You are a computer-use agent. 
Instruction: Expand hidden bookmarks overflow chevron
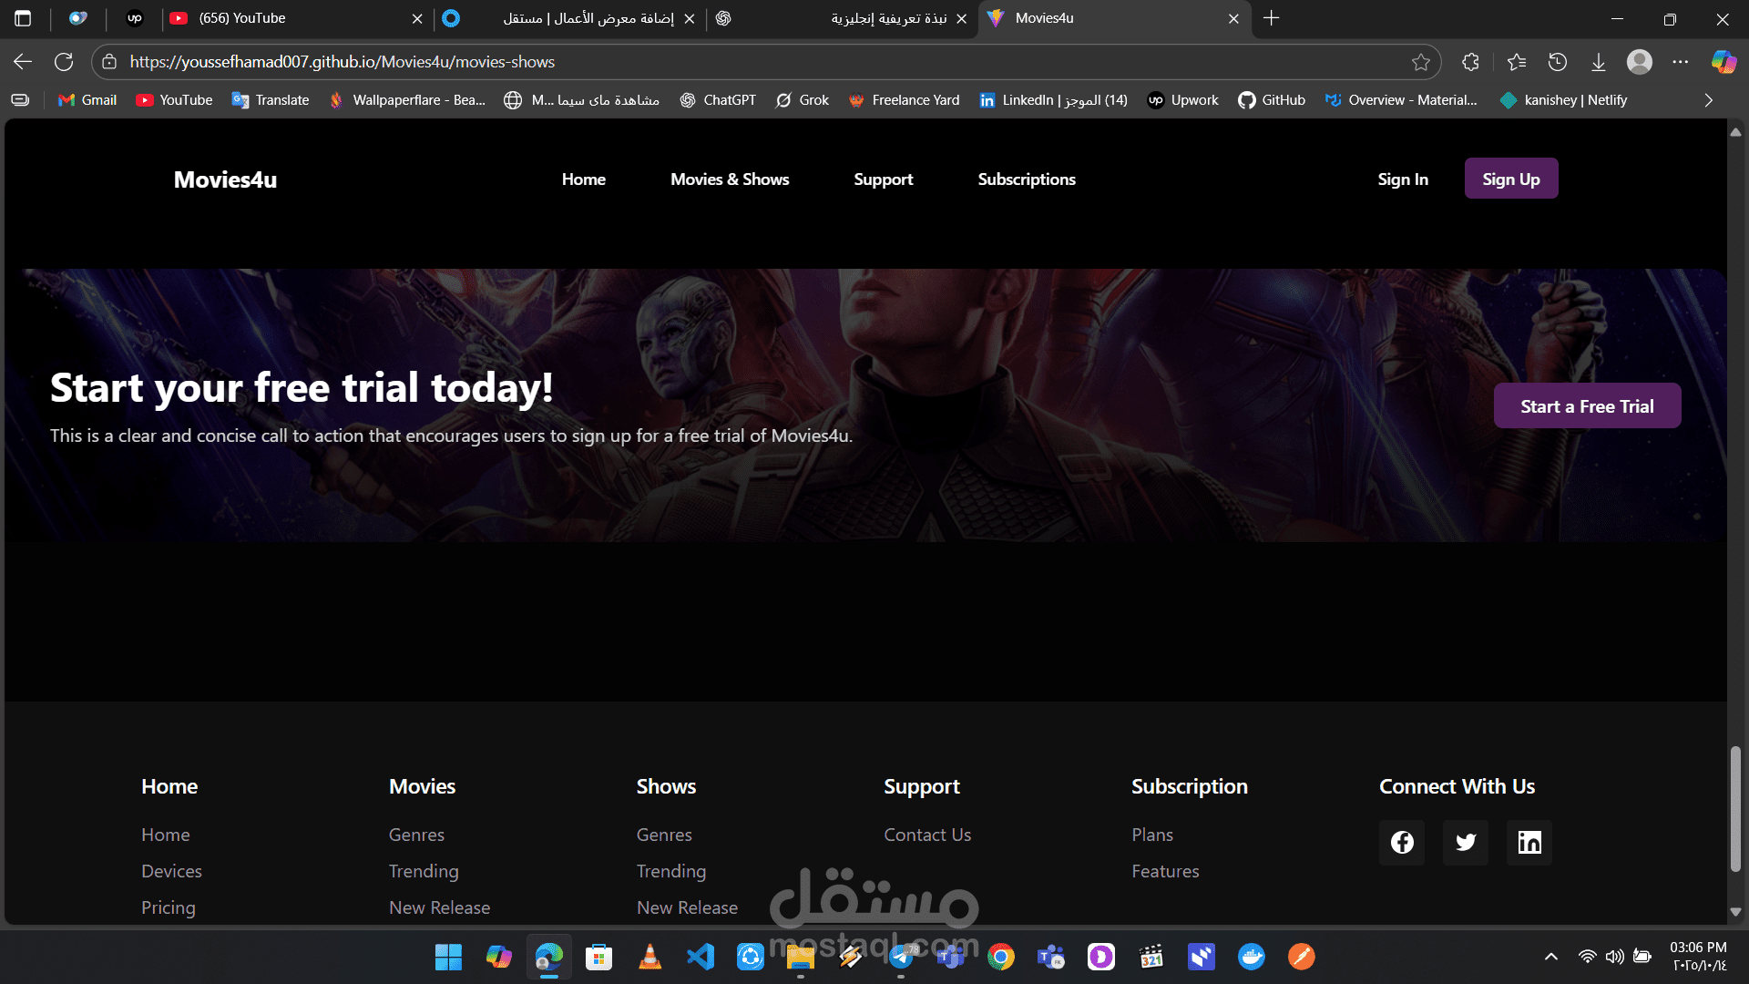1709,100
